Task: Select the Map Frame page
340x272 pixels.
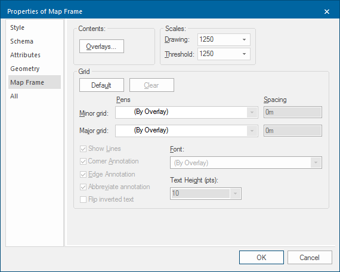Action: (34, 82)
